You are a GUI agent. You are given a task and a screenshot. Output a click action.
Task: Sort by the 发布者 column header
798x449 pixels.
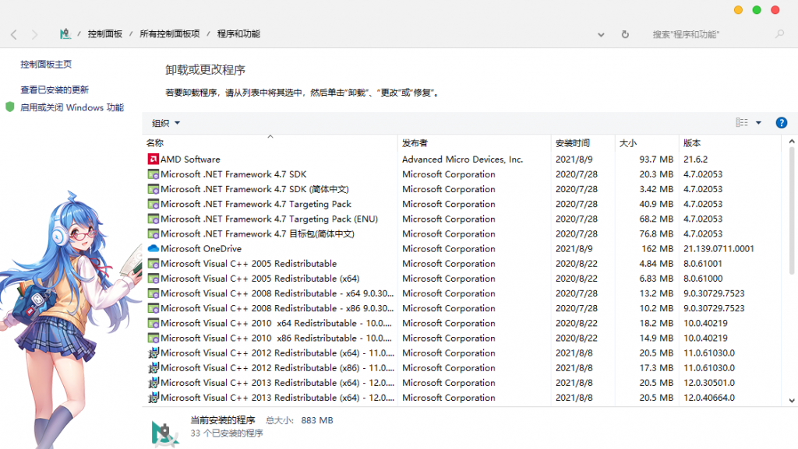pos(475,142)
